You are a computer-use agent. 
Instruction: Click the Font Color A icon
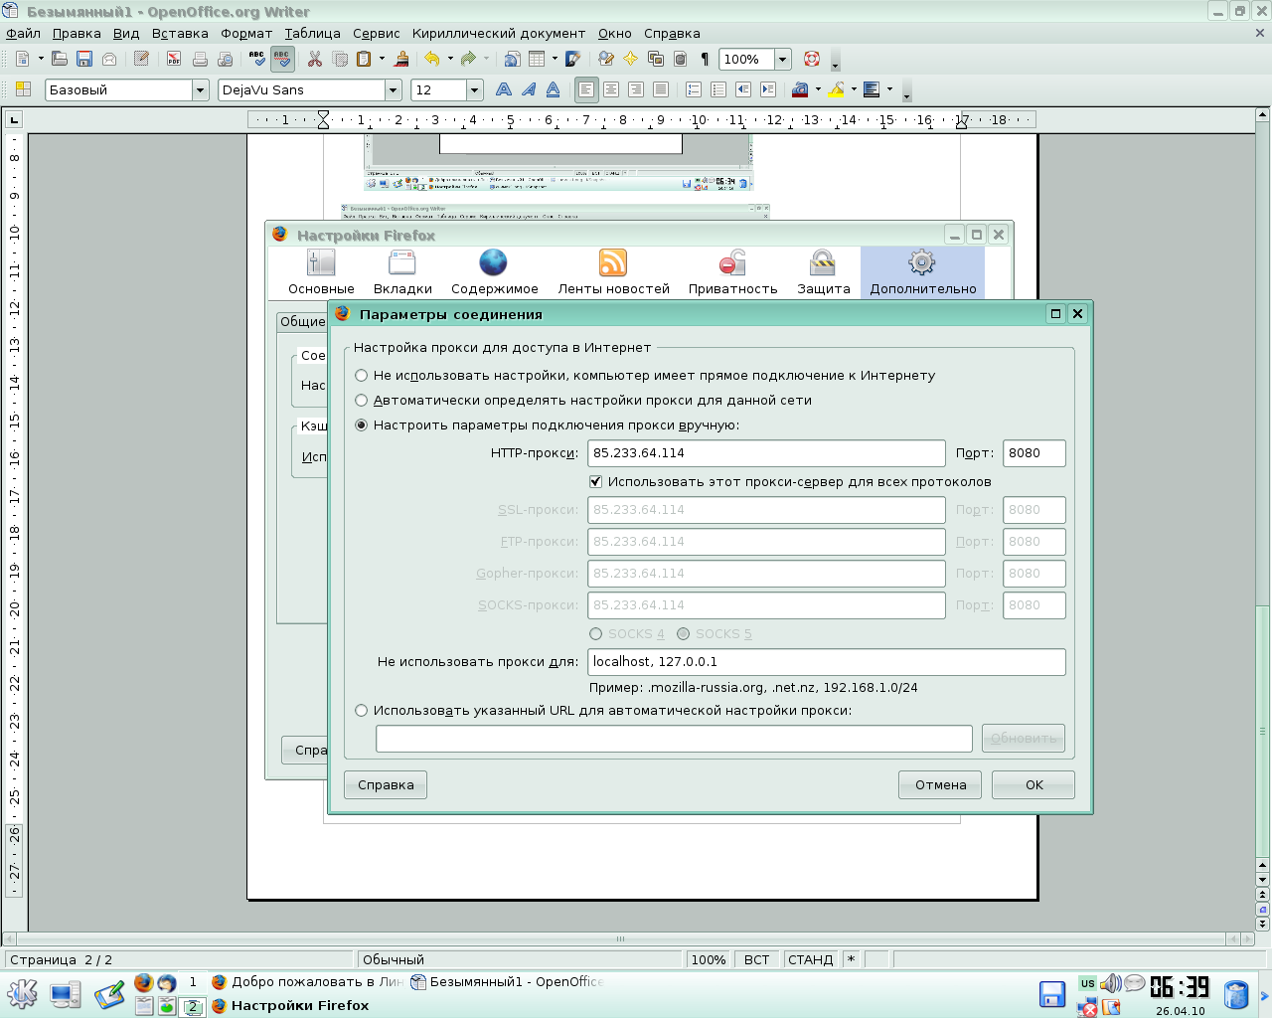tap(800, 90)
